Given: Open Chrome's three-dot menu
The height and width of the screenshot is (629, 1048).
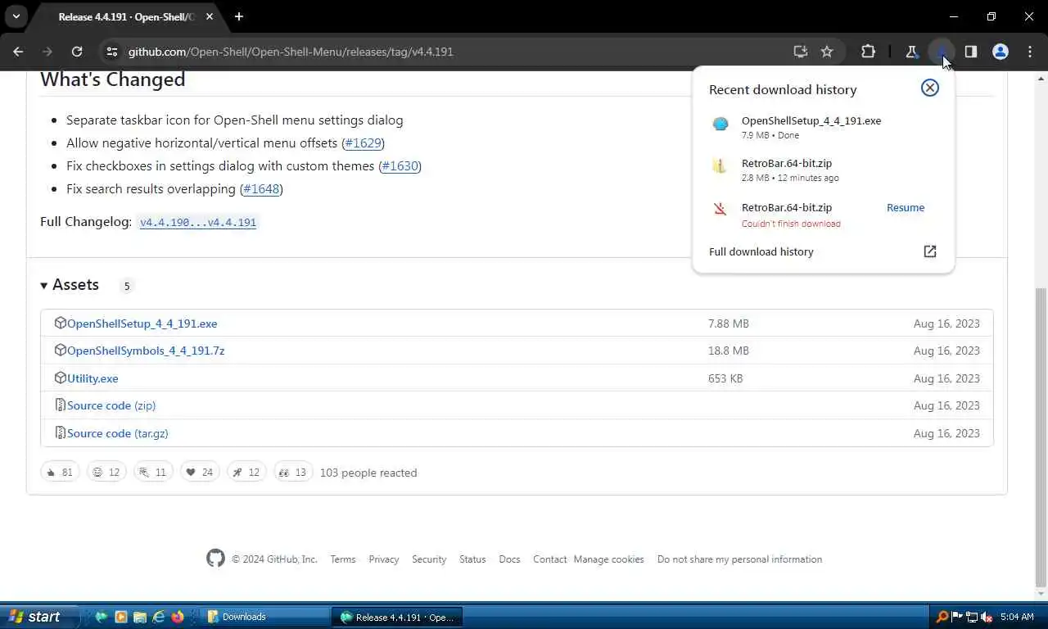Looking at the screenshot, I should pyautogui.click(x=1029, y=52).
